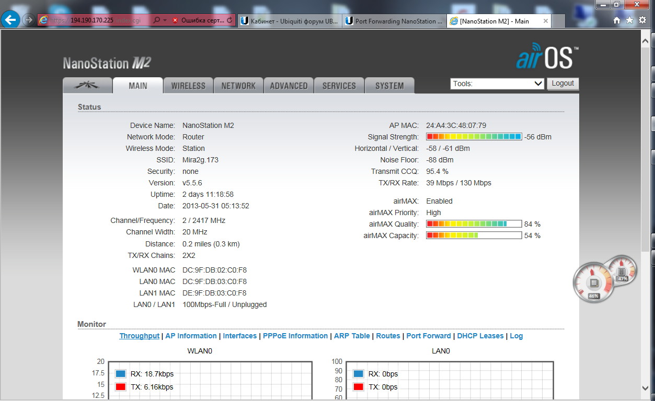Click the airOS logo
This screenshot has height=401, width=655.
point(547,56)
